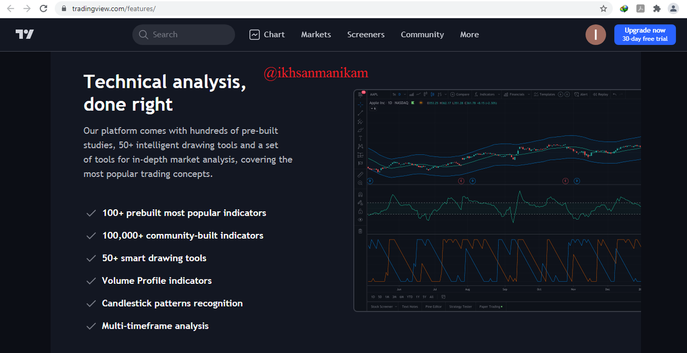Select the forecasting position tool
Viewport: 687px width, 353px height.
point(360,155)
